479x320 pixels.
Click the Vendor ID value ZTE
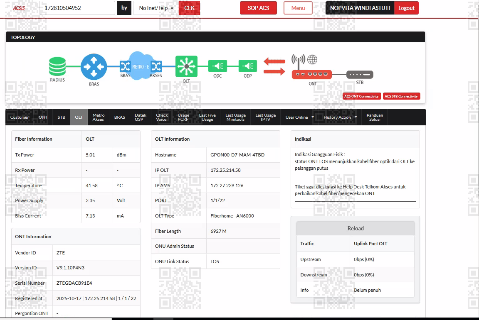point(60,253)
